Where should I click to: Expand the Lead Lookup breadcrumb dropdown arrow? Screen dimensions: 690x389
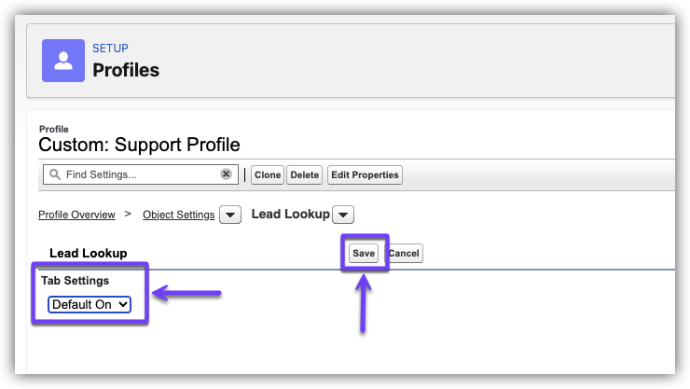(x=343, y=215)
